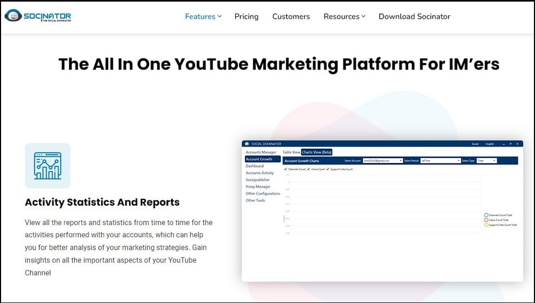Open the Select Period dropdown
Image resolution: width=535 pixels, height=303 pixels.
tap(440, 160)
